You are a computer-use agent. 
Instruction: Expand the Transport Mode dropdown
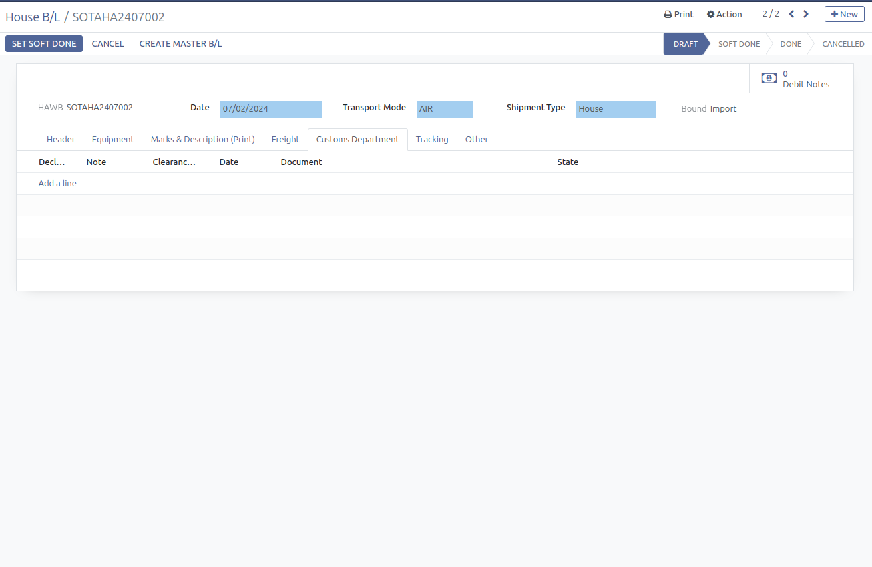(x=445, y=109)
